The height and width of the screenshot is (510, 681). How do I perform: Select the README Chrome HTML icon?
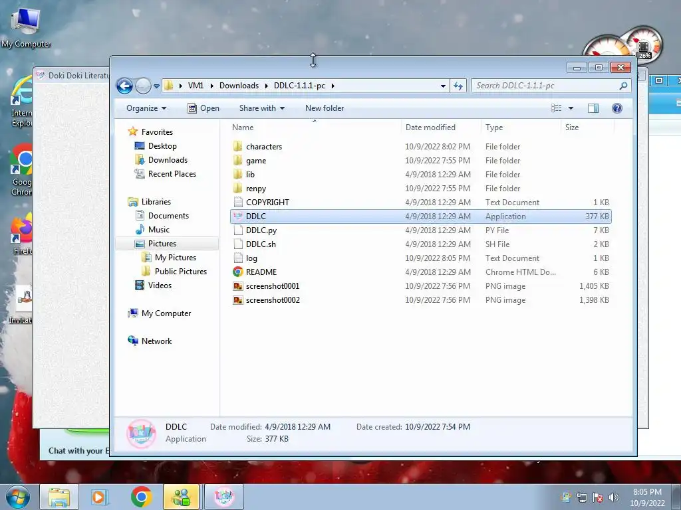tap(237, 272)
